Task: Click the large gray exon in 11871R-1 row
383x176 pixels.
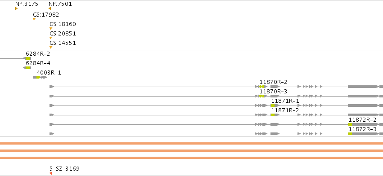Action: point(363,106)
